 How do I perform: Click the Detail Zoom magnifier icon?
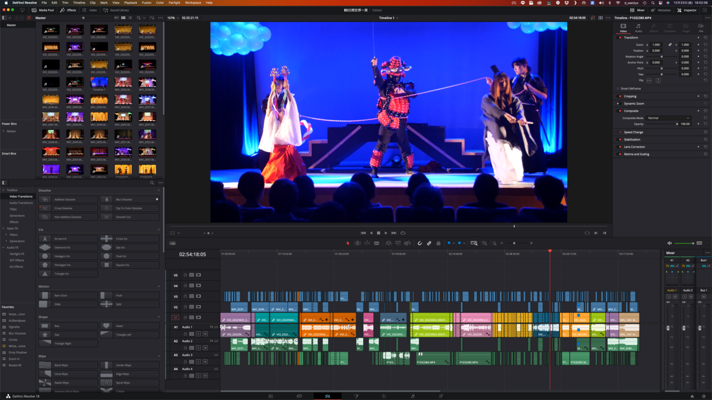484,243
